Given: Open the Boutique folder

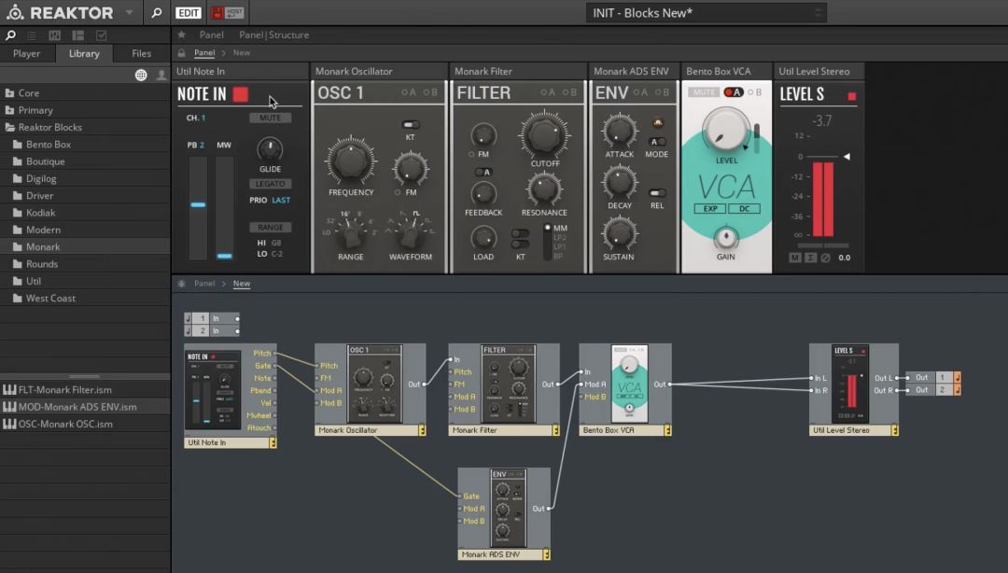Looking at the screenshot, I should coord(85,161).
